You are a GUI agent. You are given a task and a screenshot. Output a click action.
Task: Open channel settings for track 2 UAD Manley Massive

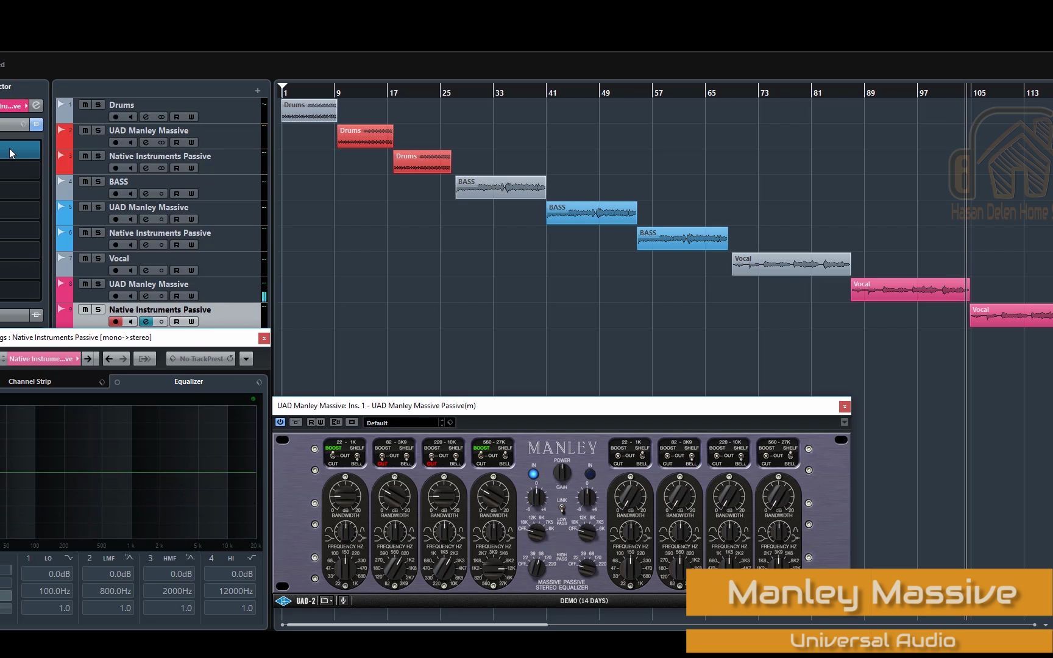click(x=146, y=143)
